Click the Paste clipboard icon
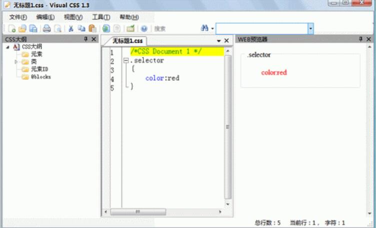The width and height of the screenshot is (376, 228). point(92,29)
